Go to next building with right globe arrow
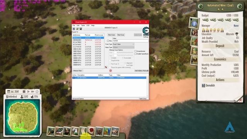 (240, 6)
